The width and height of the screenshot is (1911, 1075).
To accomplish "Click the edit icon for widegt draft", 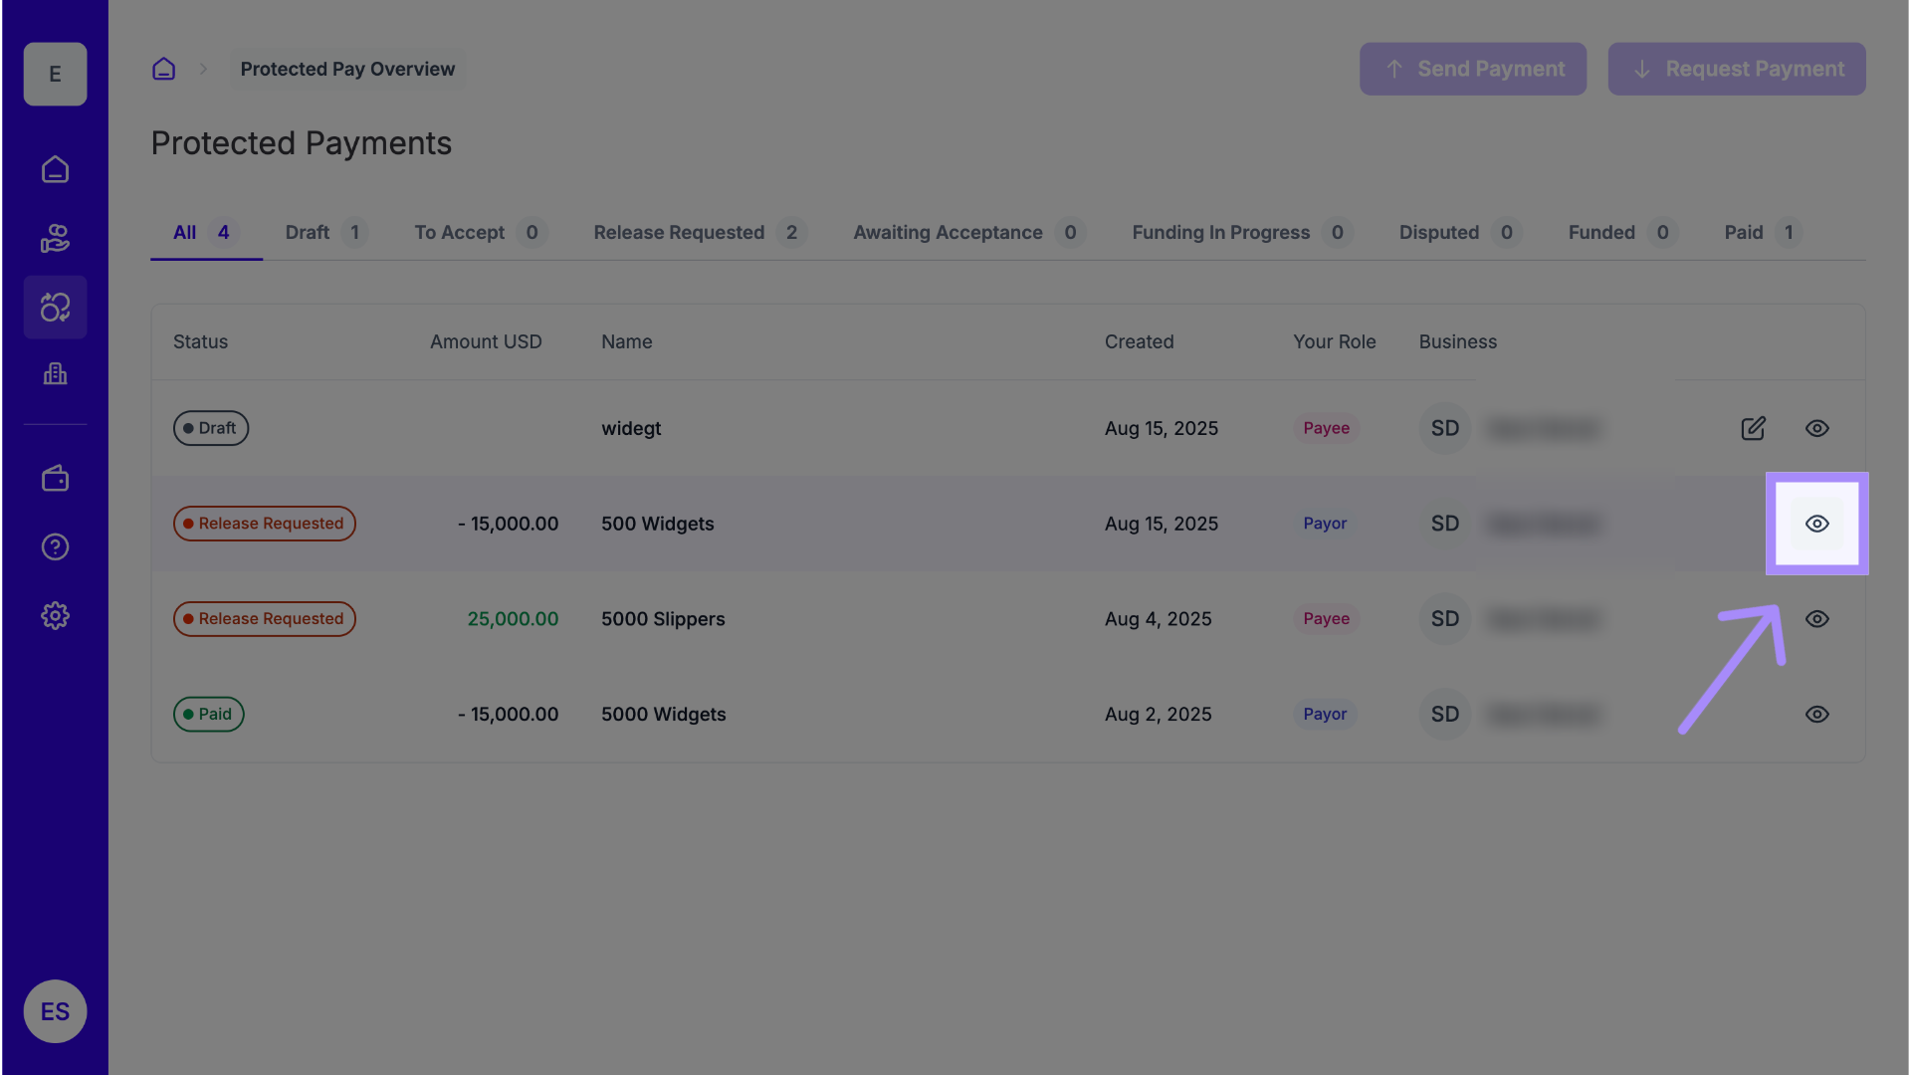I will pos(1753,428).
